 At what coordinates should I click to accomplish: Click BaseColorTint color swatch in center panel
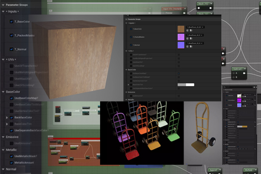pos(186,85)
